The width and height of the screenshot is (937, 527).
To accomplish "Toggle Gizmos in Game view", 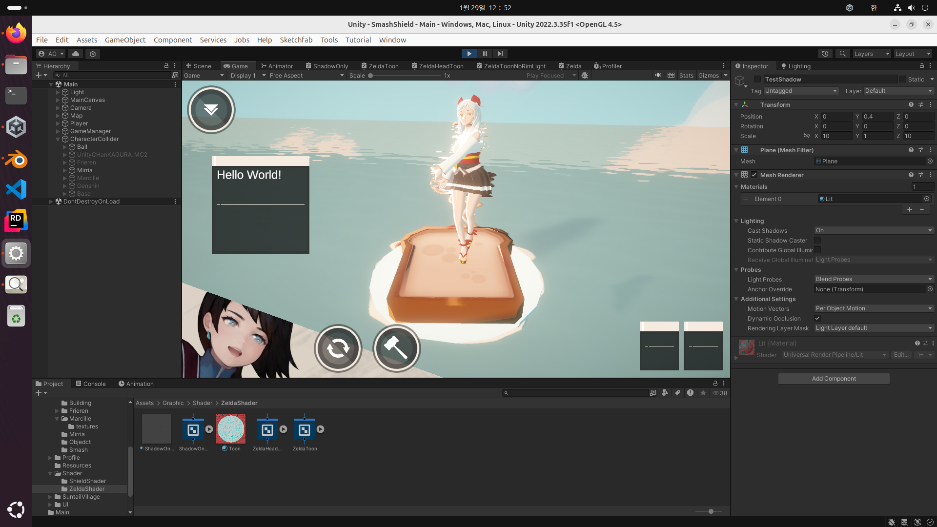I will (708, 75).
